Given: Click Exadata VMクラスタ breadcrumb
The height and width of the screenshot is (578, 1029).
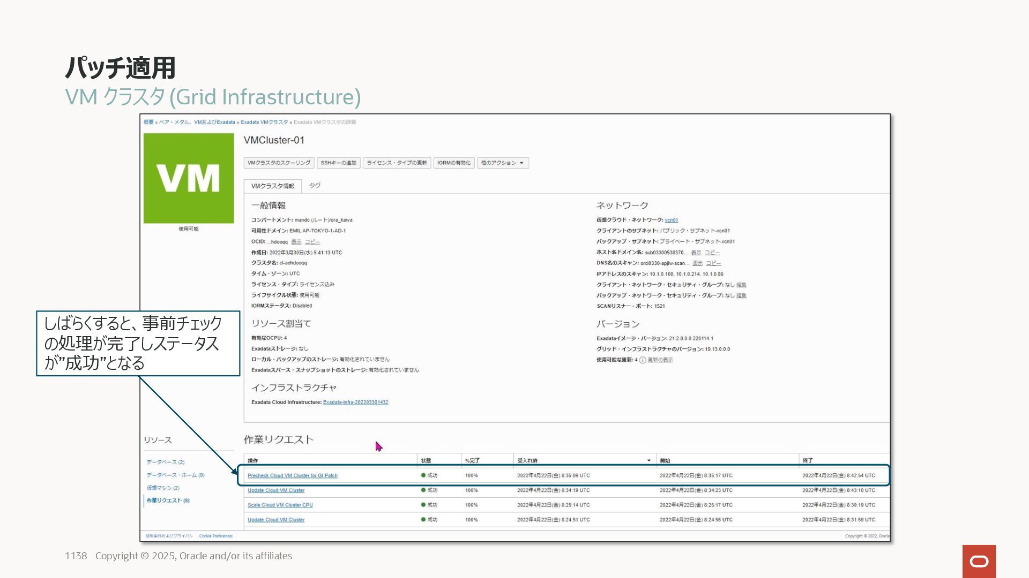Looking at the screenshot, I should [x=264, y=123].
